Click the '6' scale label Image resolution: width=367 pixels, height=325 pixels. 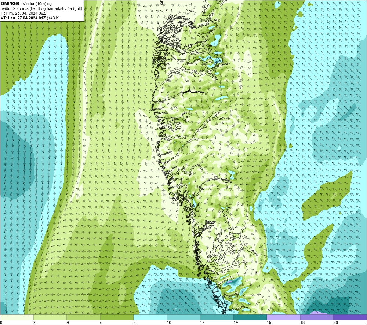coord(101,322)
